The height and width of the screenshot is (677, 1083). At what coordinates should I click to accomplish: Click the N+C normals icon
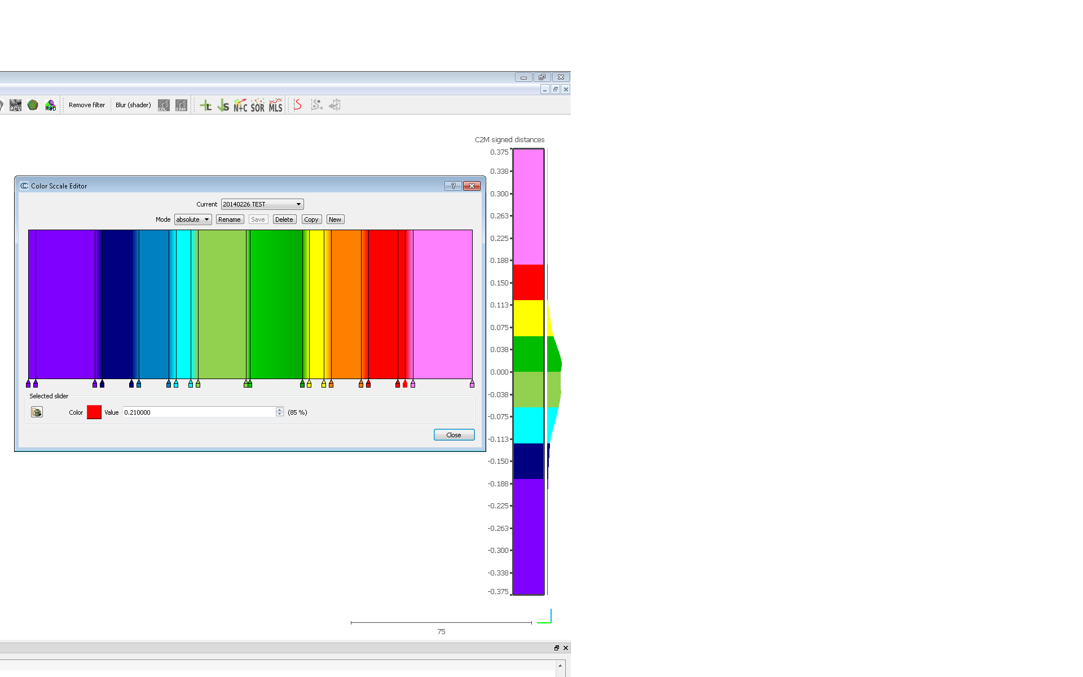tap(240, 105)
